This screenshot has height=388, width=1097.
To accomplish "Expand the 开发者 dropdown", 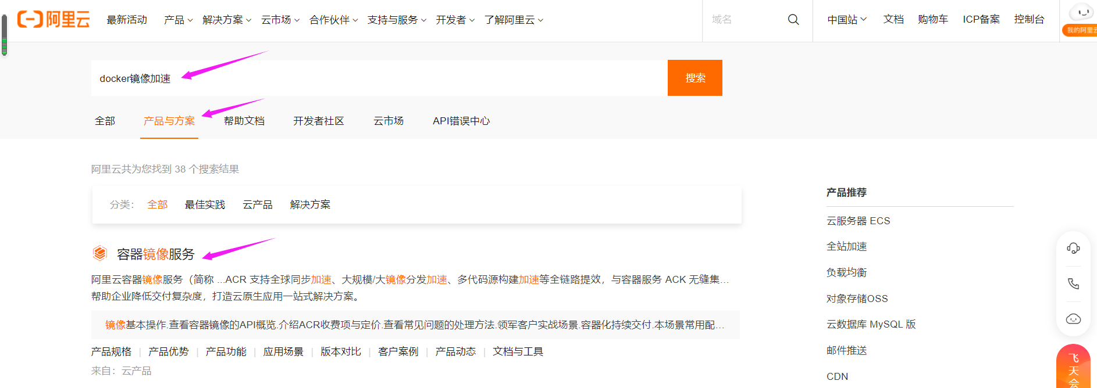I will click(x=455, y=20).
